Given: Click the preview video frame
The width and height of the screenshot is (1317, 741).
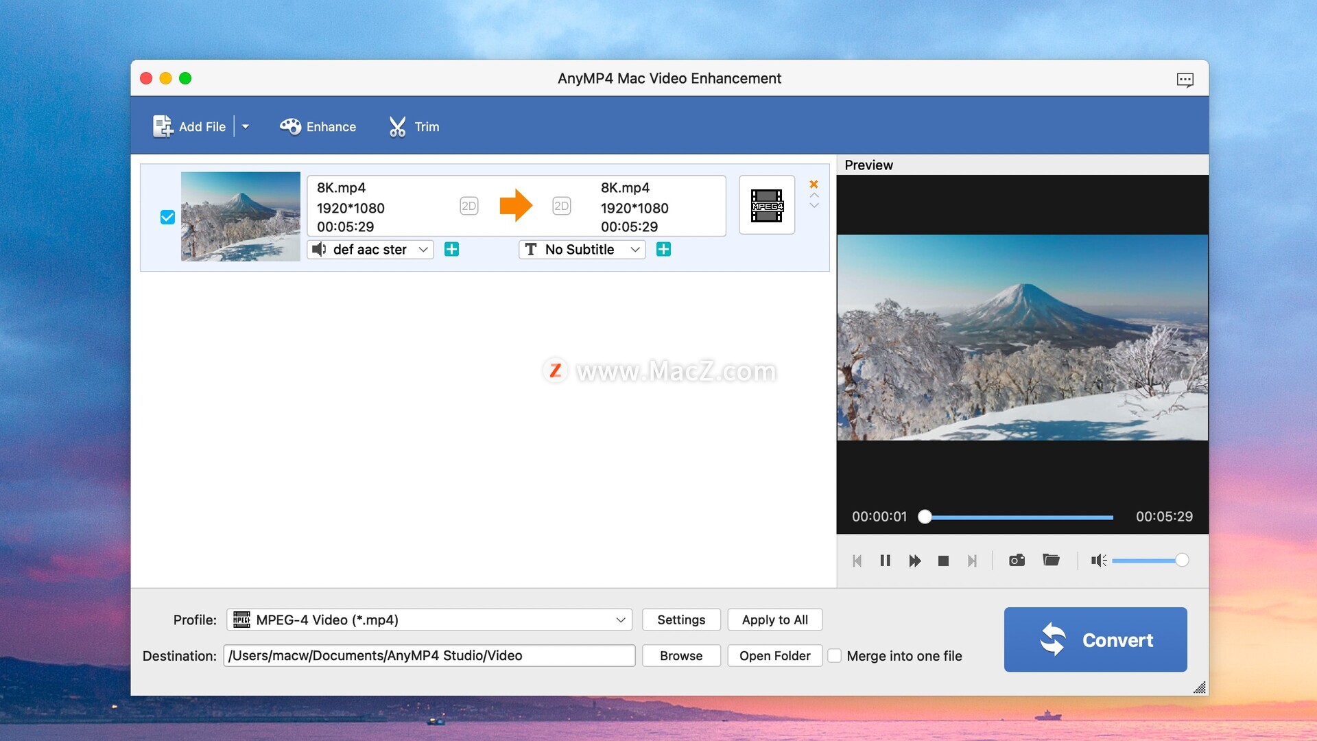Looking at the screenshot, I should 1022,338.
